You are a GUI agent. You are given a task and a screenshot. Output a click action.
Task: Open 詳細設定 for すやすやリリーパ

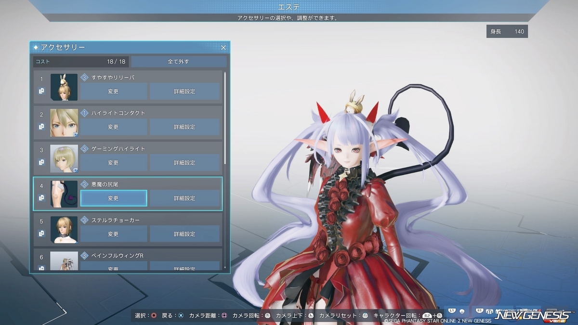pos(184,91)
